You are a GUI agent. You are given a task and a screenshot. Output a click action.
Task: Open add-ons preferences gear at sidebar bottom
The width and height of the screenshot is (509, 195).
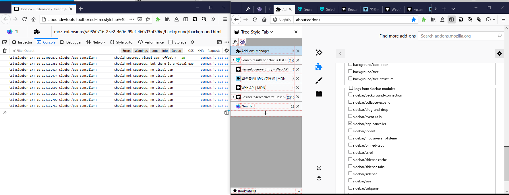pyautogui.click(x=319, y=168)
